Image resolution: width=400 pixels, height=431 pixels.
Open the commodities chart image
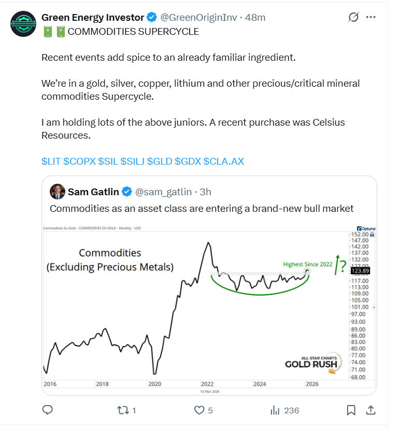point(209,306)
